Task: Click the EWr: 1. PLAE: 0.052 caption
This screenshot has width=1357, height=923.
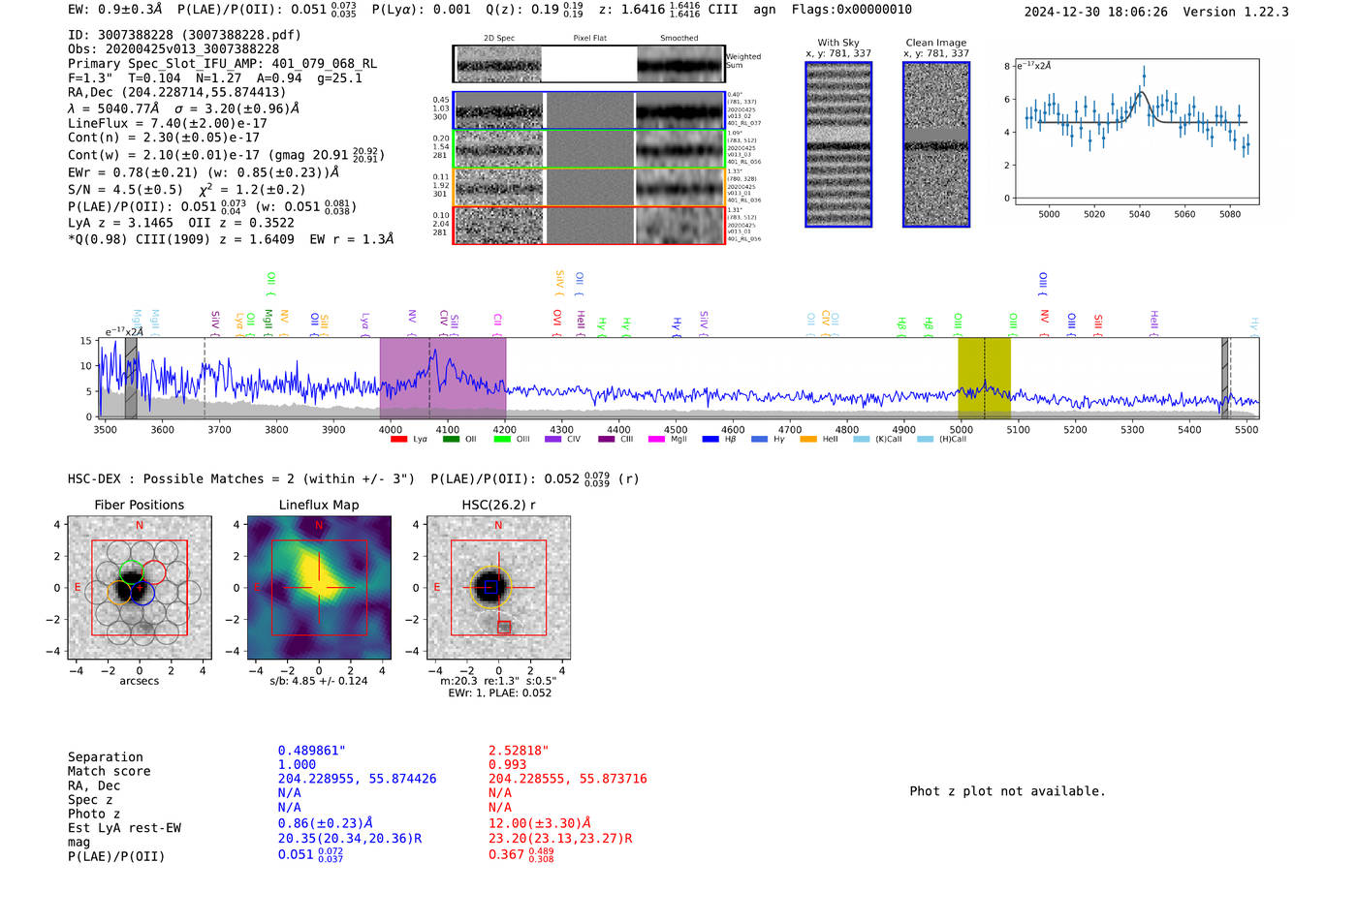Action: (499, 693)
